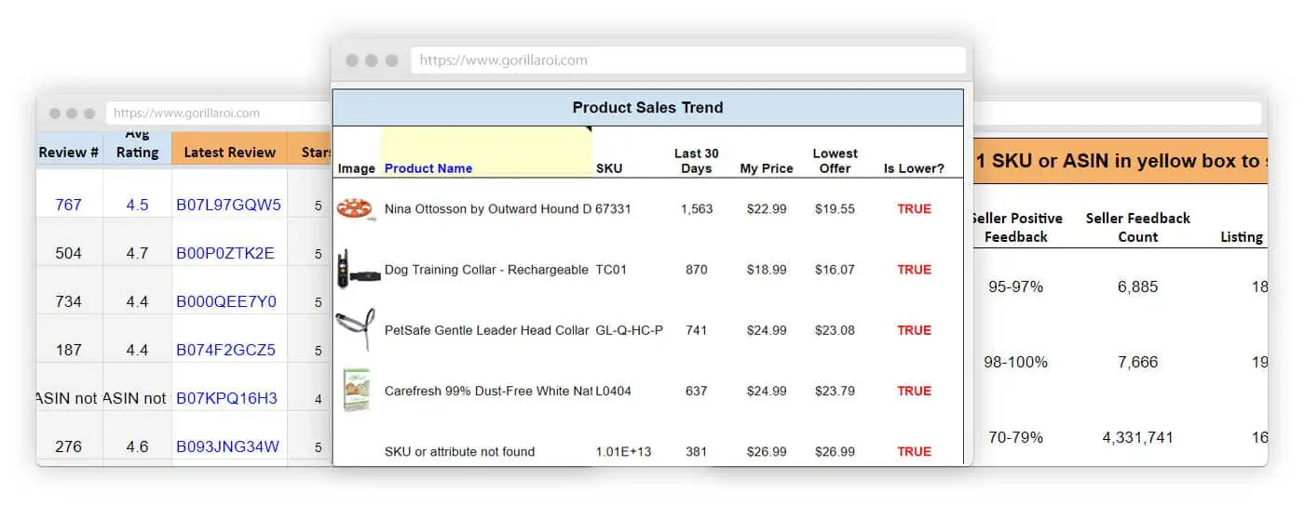Click the yellow Product Name input cell

pyautogui.click(x=486, y=152)
